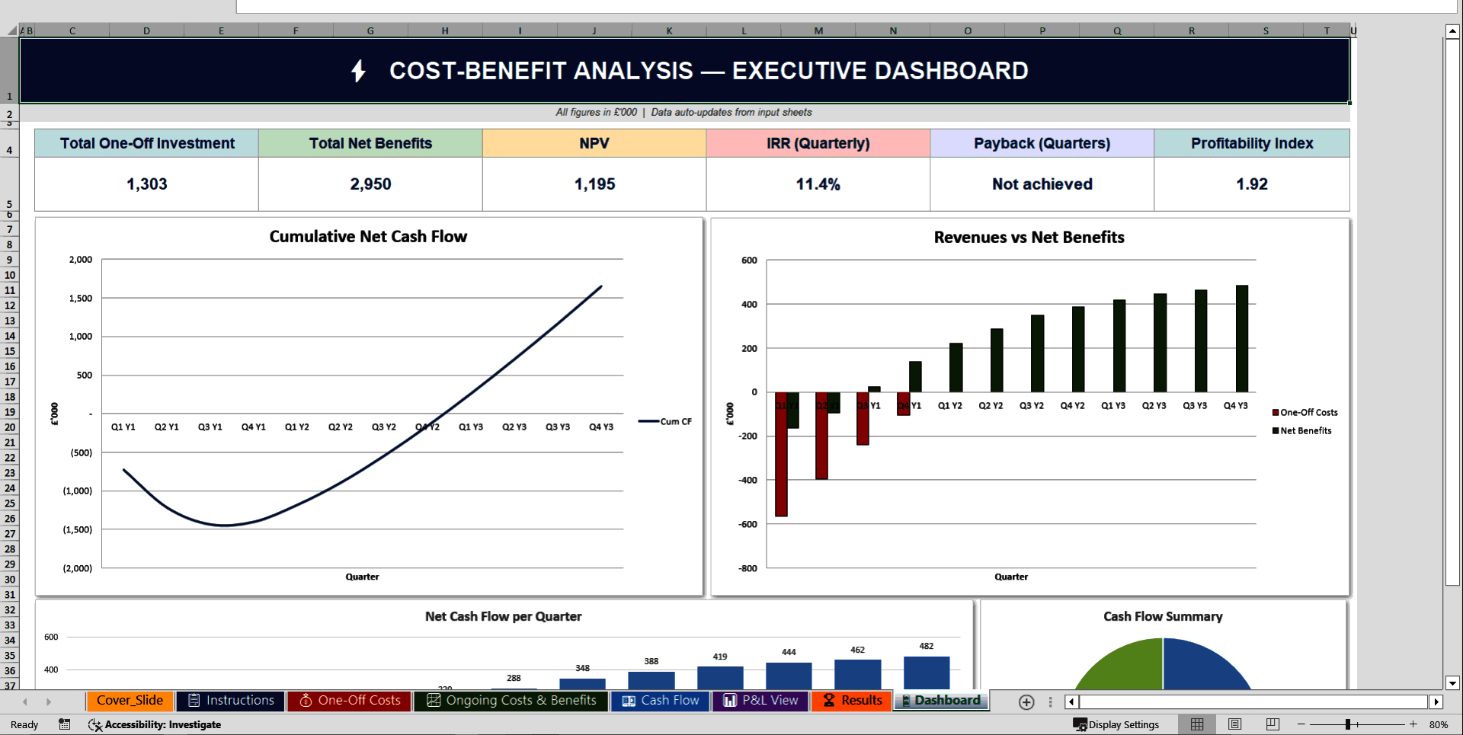The width and height of the screenshot is (1463, 735).
Task: Go to Ongoing Costs & Benefits sheet
Action: coord(511,701)
